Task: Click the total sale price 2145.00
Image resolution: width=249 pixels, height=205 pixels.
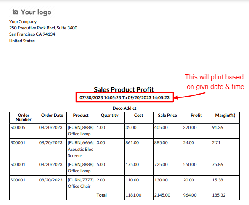Action: (162, 195)
